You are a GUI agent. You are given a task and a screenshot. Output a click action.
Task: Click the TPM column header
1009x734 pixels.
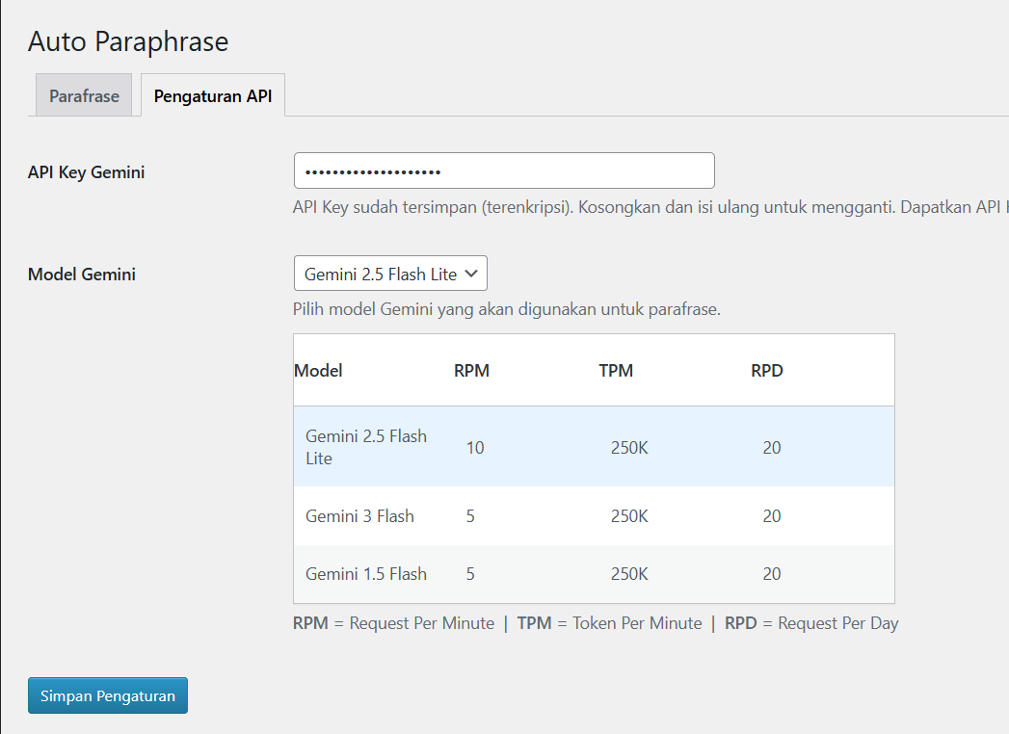(616, 371)
